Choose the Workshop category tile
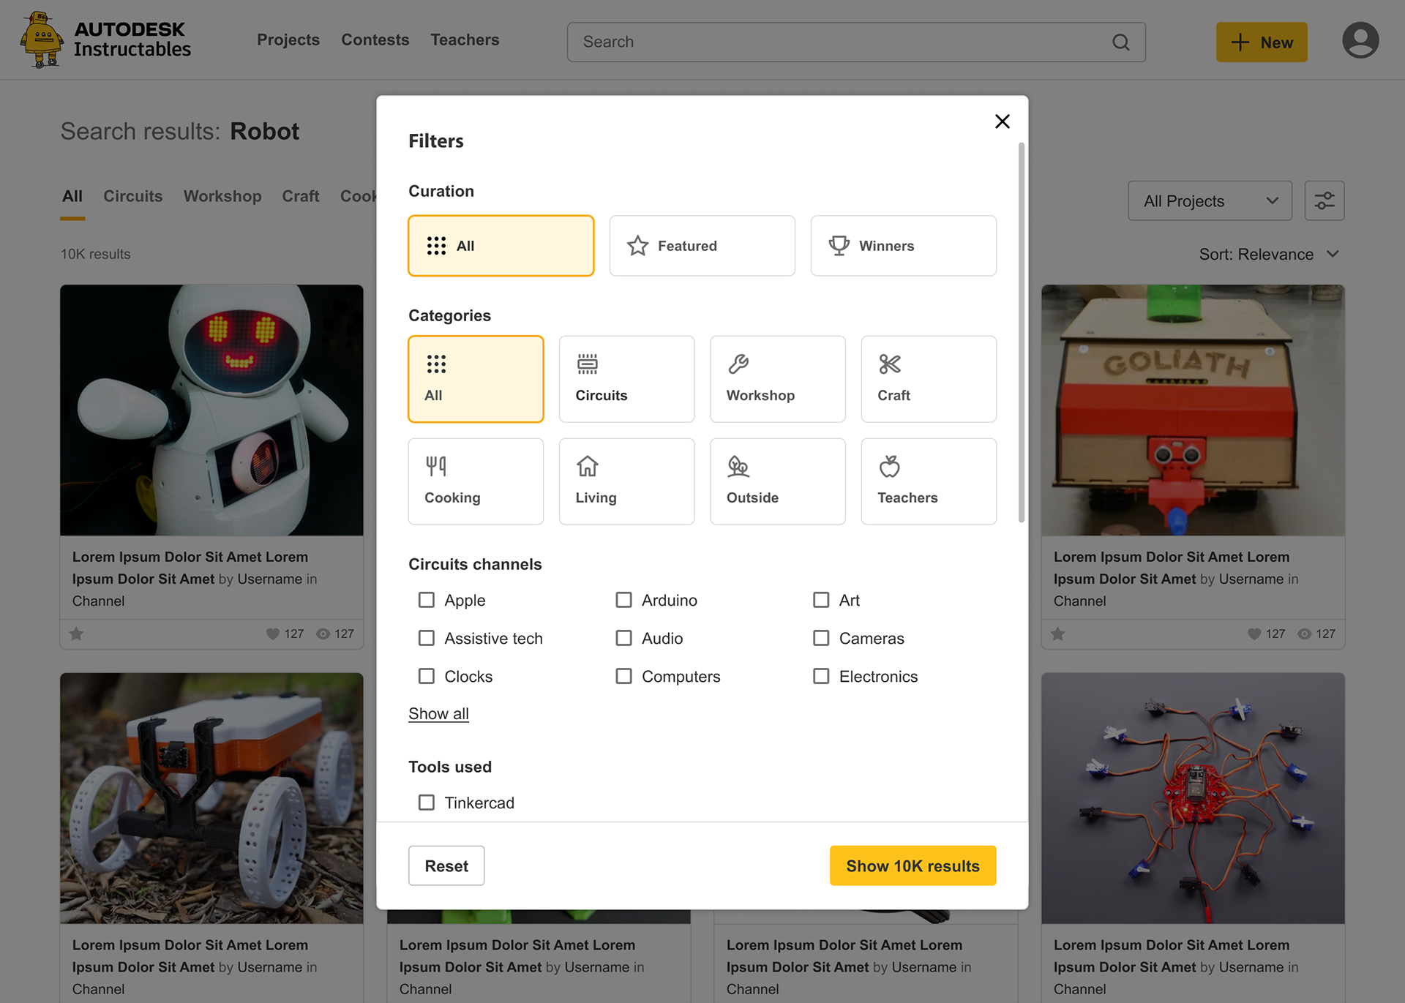Screen dimensions: 1405x1003 (x=778, y=379)
